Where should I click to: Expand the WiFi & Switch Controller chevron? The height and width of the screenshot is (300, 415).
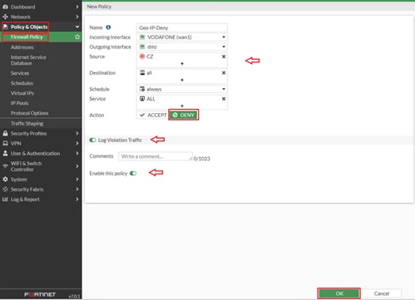77,166
